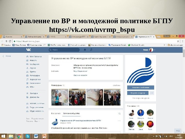The height and width of the screenshot is (139, 185).
Task: Open Аудиозаписи in the sidebar
Action: pos(33,79)
